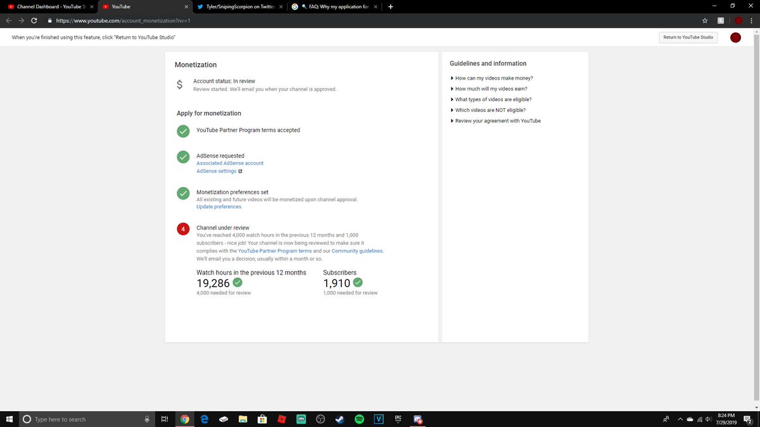The image size is (760, 427).
Task: Open the Chrome menu three dots
Action: tap(752, 20)
